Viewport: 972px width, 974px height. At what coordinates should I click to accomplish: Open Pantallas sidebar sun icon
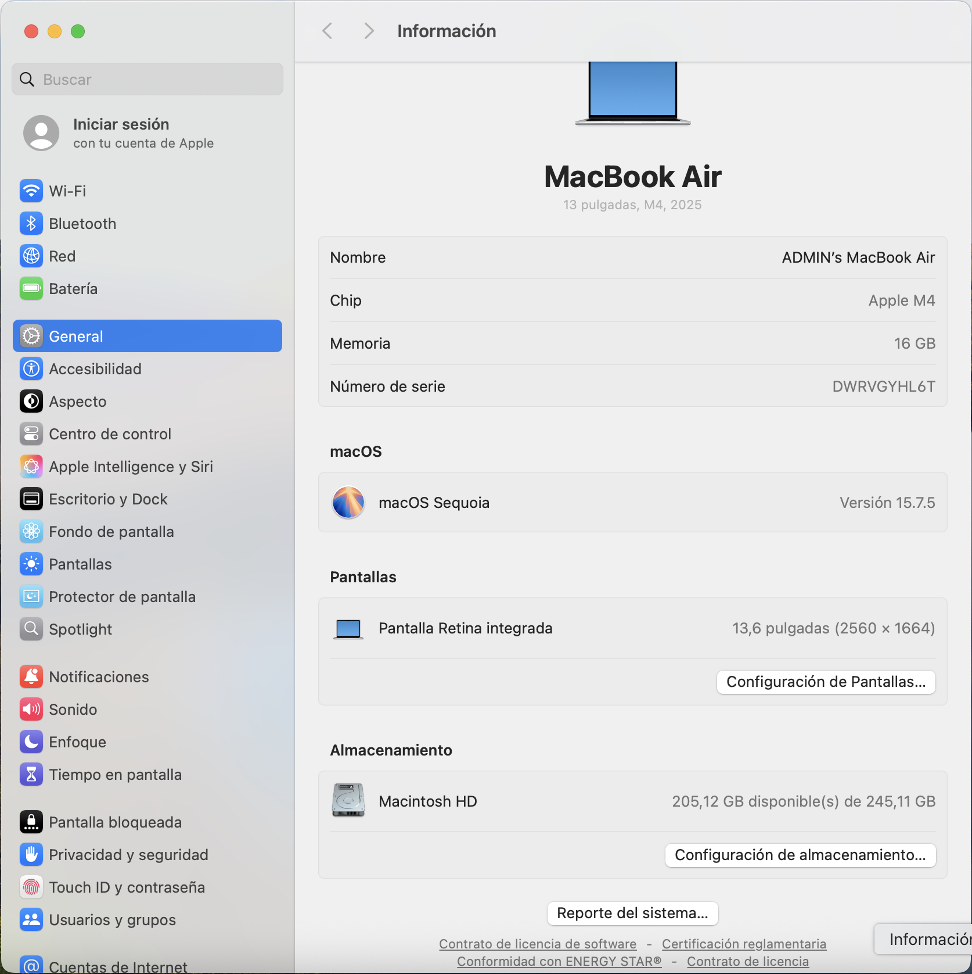click(x=31, y=564)
